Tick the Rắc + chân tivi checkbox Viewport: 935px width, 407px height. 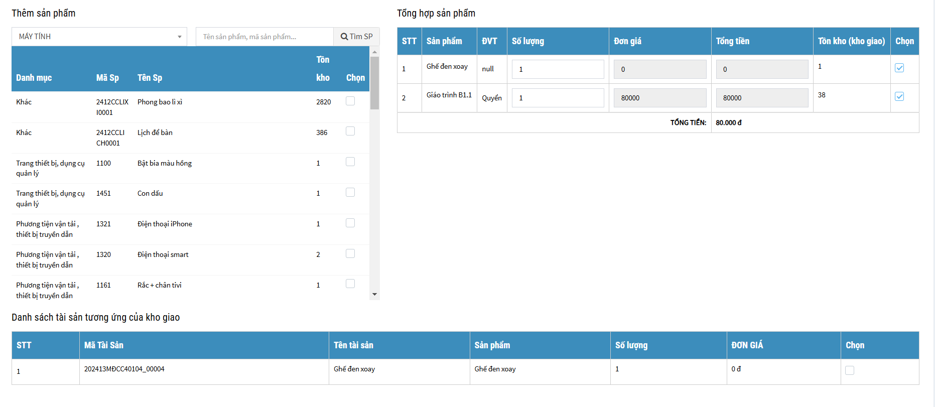(x=350, y=284)
